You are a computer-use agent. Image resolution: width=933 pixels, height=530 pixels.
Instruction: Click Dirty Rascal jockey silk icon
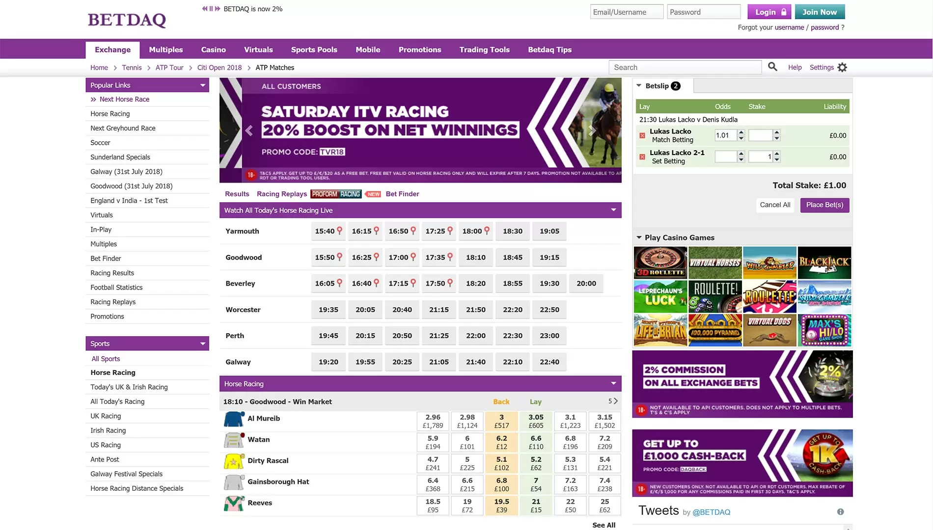pyautogui.click(x=234, y=461)
